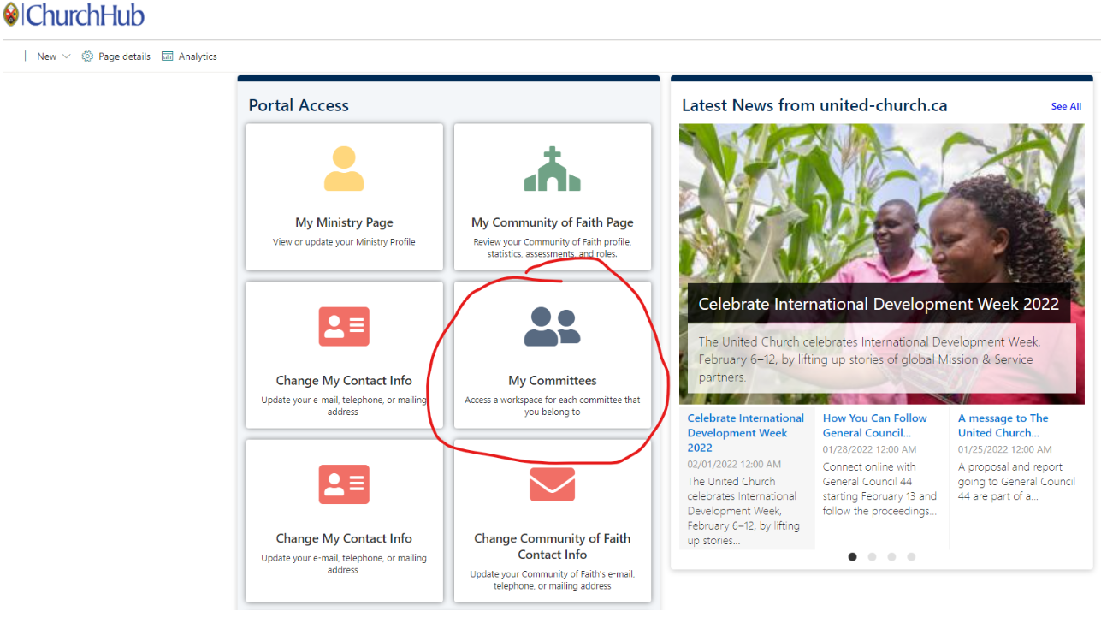Click the ChurchHub title text
This screenshot has width=1101, height=617.
(85, 15)
